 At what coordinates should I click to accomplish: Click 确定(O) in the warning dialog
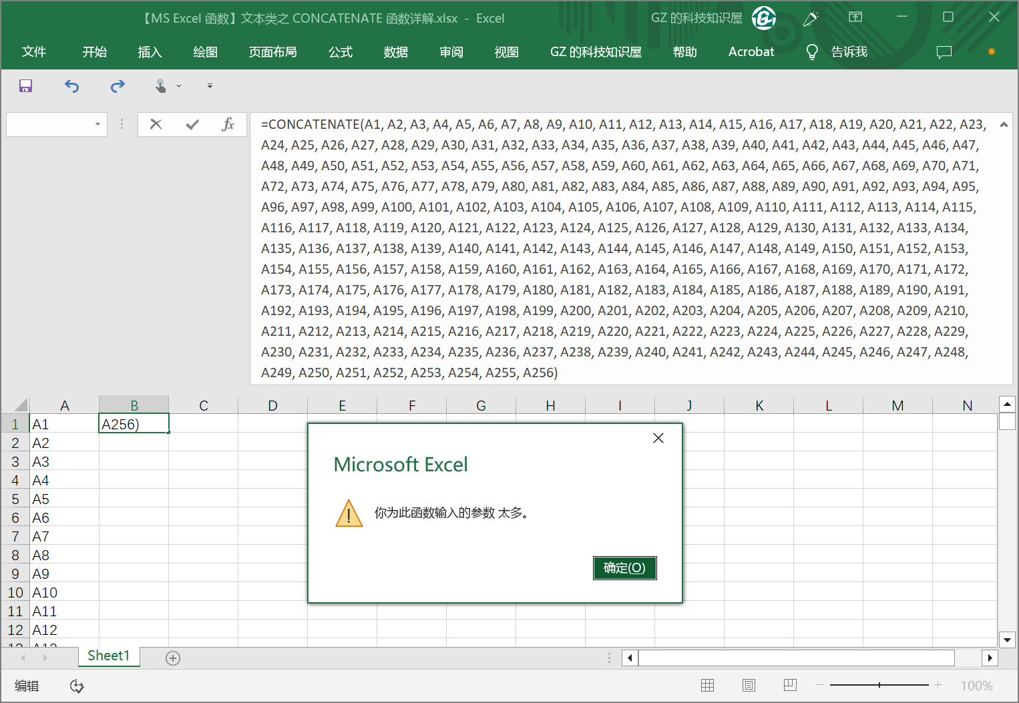tap(624, 568)
